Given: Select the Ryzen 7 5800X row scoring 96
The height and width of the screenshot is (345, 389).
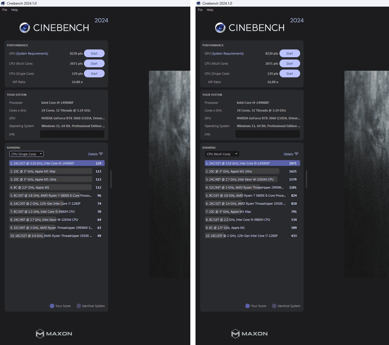Looking at the screenshot, I should 57,195.
